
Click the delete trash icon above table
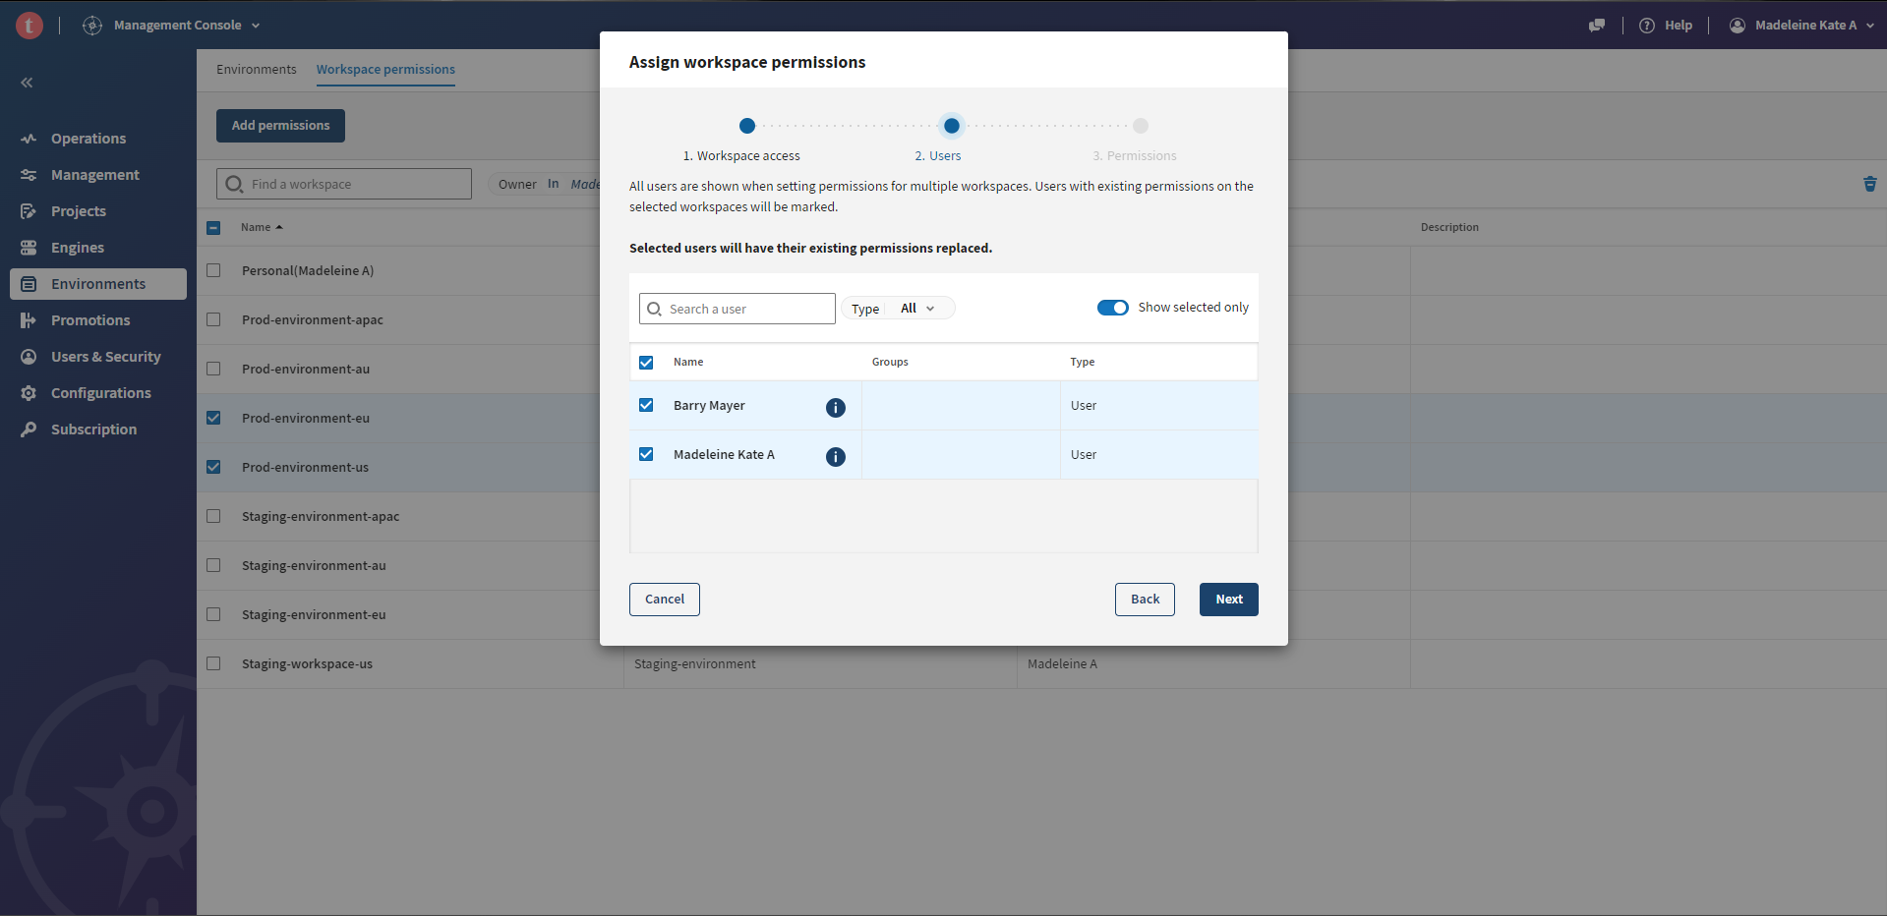coord(1869,184)
